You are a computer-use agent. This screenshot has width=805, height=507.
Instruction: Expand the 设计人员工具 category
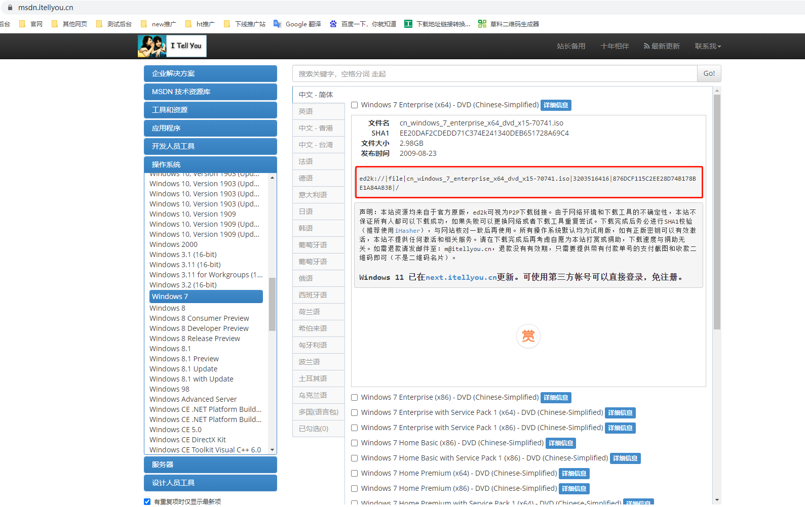coord(210,483)
